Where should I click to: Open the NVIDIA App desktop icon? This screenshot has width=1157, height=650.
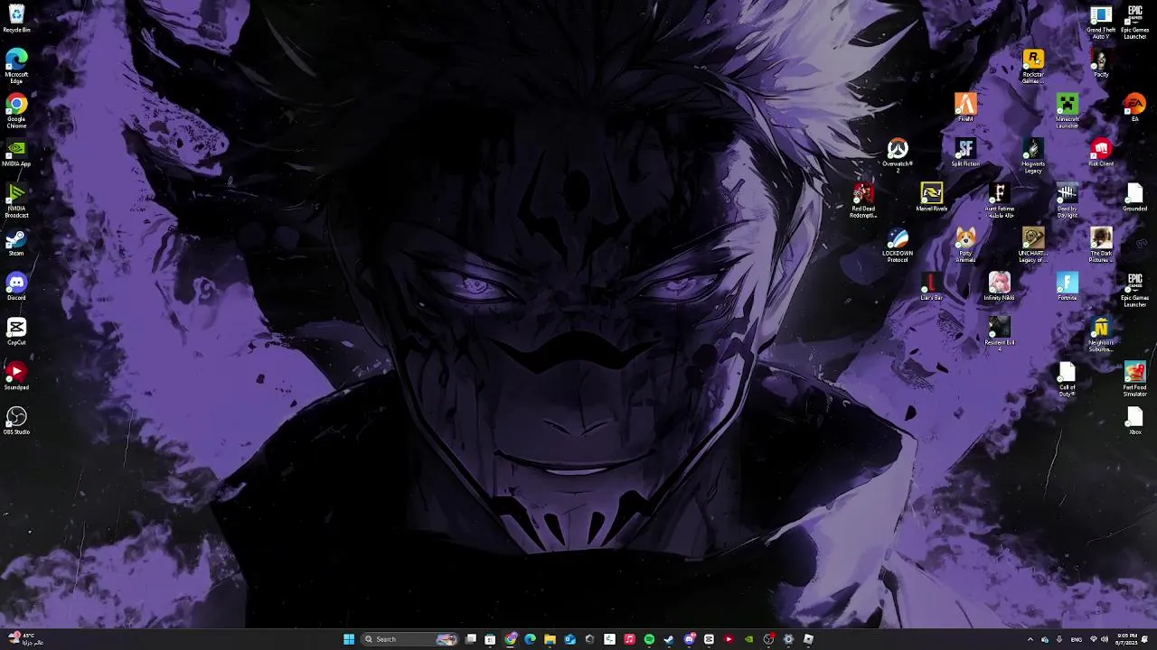click(16, 153)
